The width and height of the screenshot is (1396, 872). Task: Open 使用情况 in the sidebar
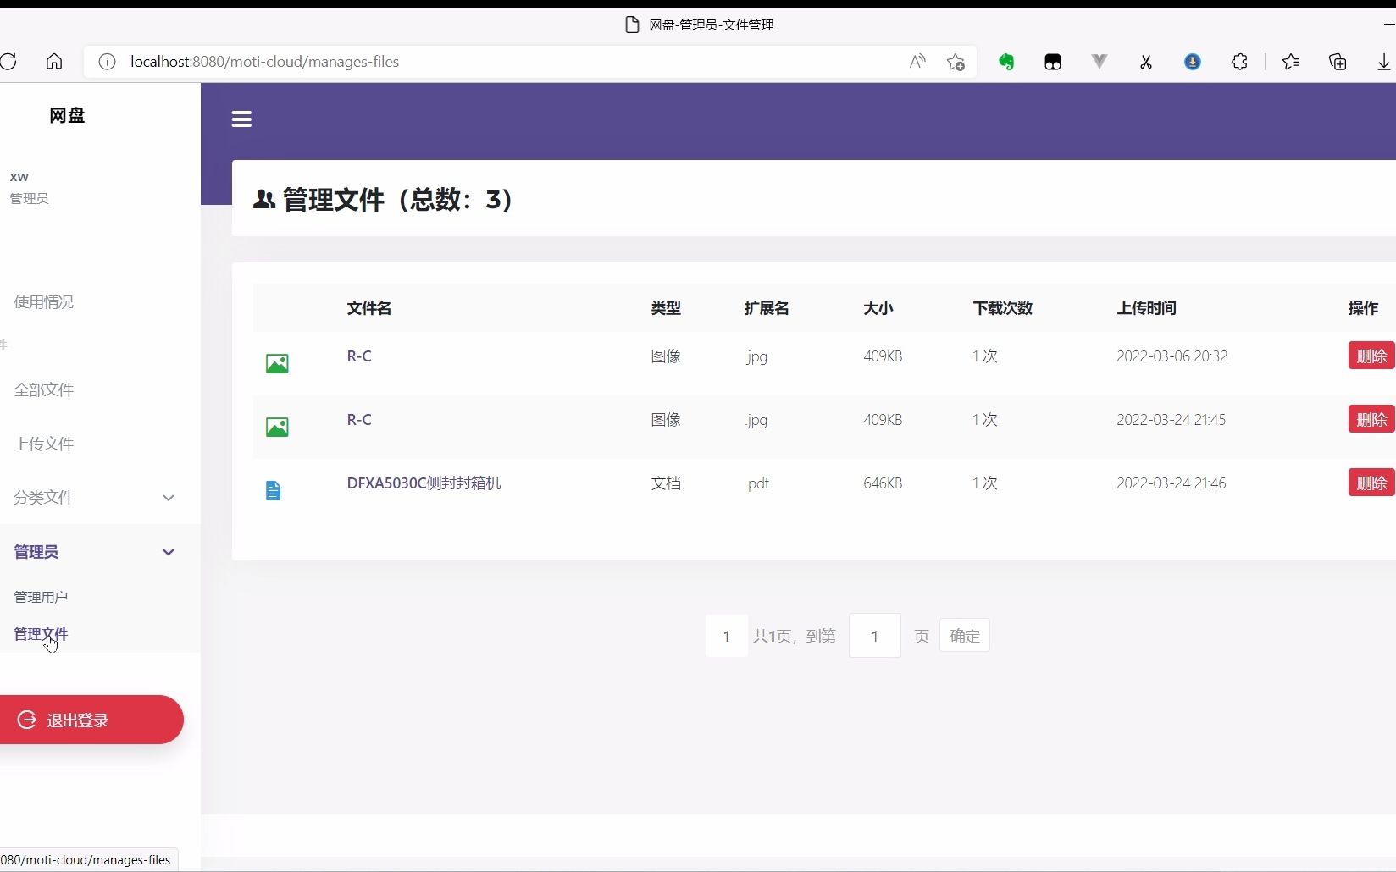pos(44,302)
